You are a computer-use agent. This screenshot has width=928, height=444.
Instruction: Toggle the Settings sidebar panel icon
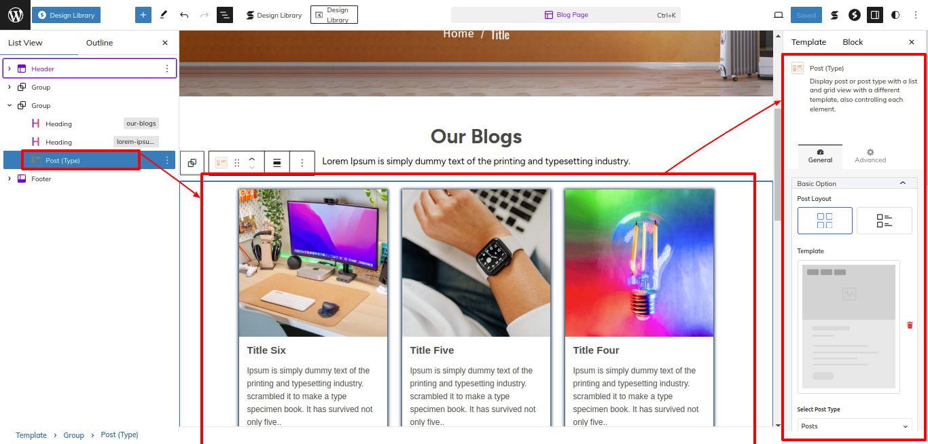click(x=875, y=15)
